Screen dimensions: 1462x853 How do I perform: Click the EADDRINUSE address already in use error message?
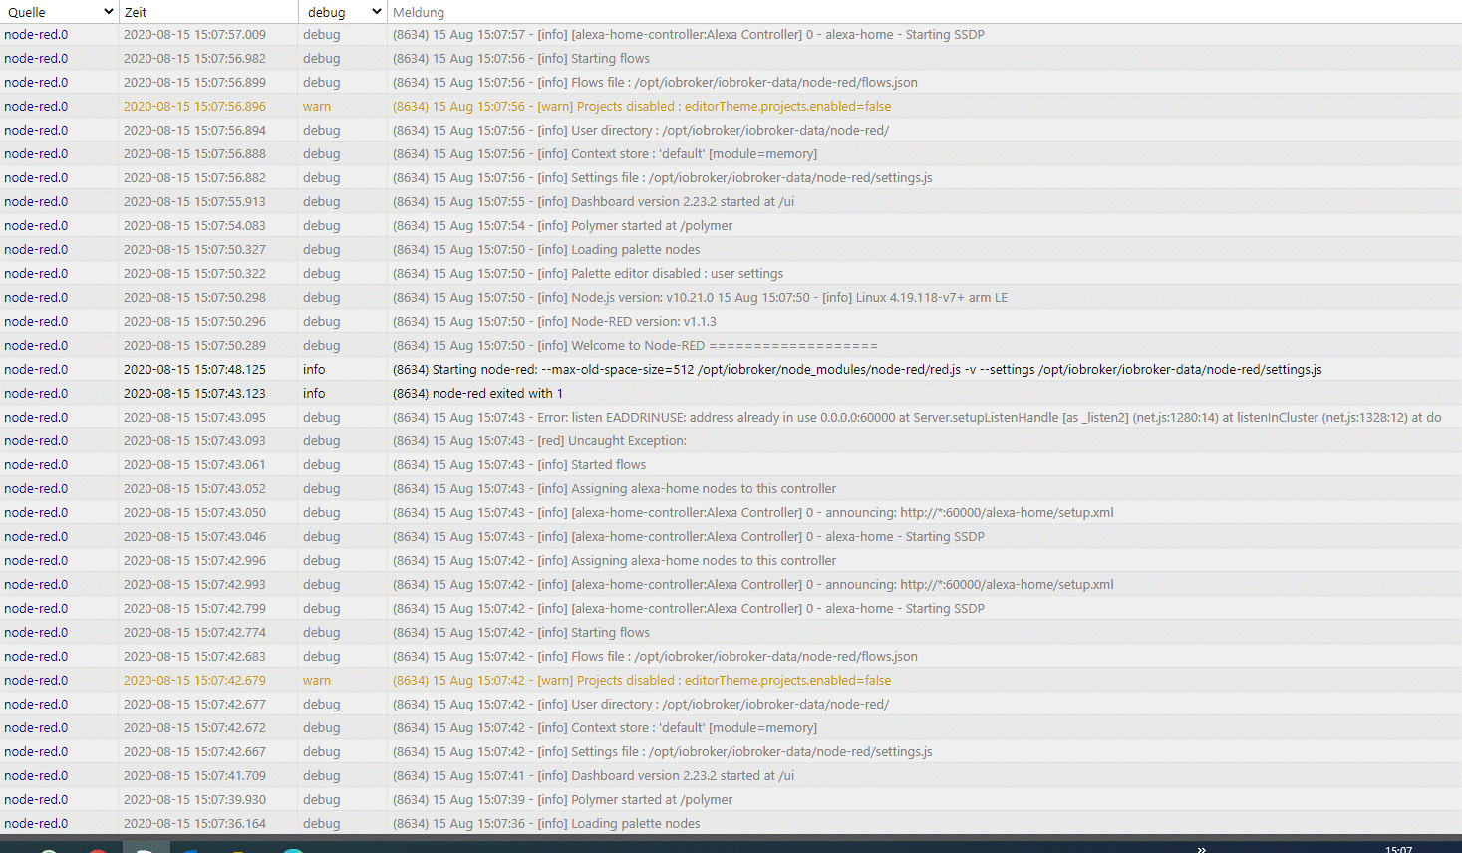pos(917,418)
